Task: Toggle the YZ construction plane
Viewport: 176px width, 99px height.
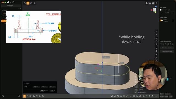Action: (x=167, y=44)
